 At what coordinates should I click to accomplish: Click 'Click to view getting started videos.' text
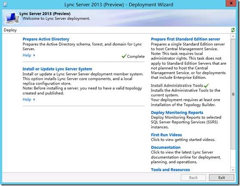pos(183,140)
